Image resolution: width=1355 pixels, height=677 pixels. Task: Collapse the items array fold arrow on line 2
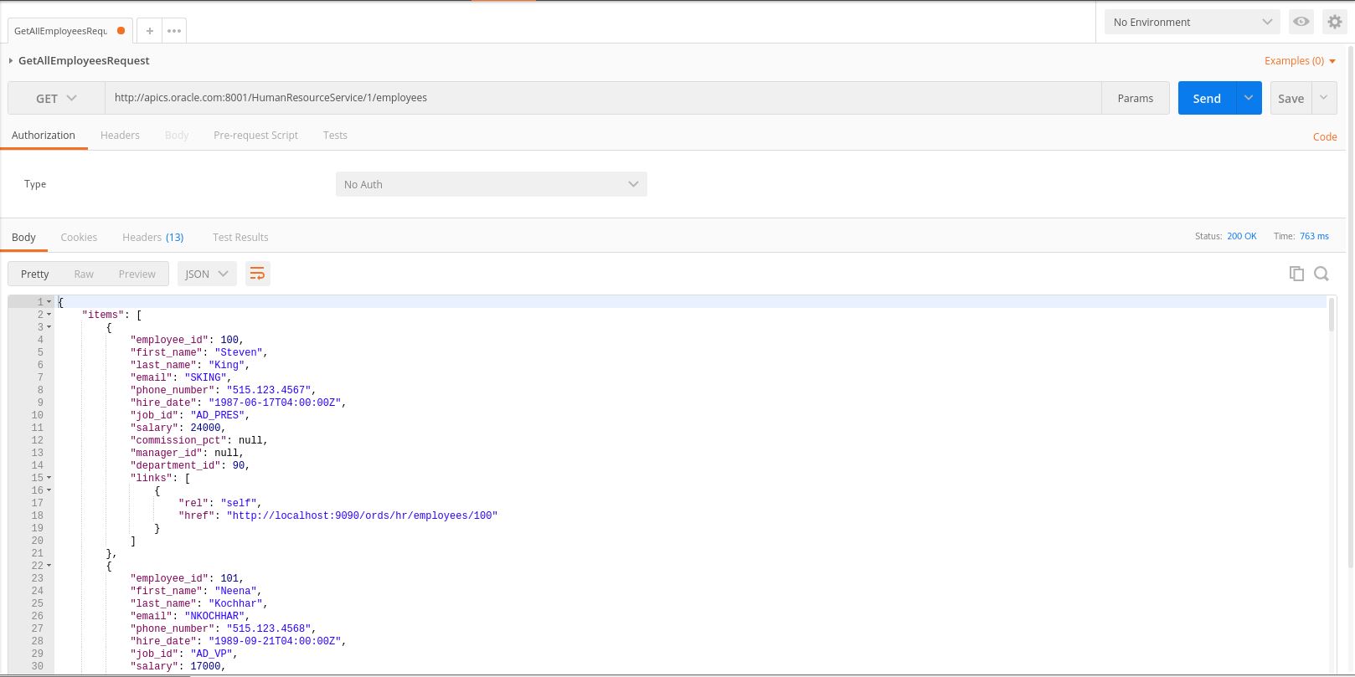(x=49, y=315)
